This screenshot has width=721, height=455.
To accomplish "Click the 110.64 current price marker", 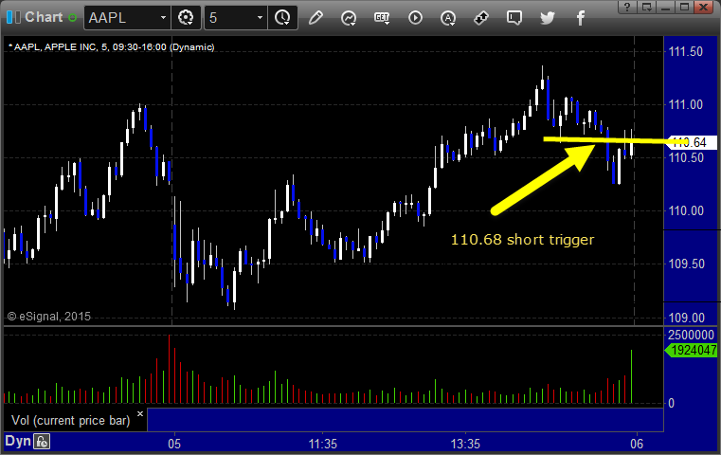I will click(x=692, y=142).
